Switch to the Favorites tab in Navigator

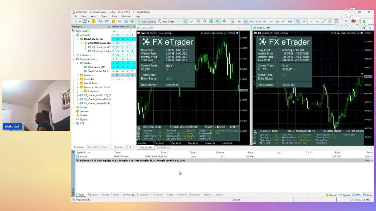click(x=93, y=147)
